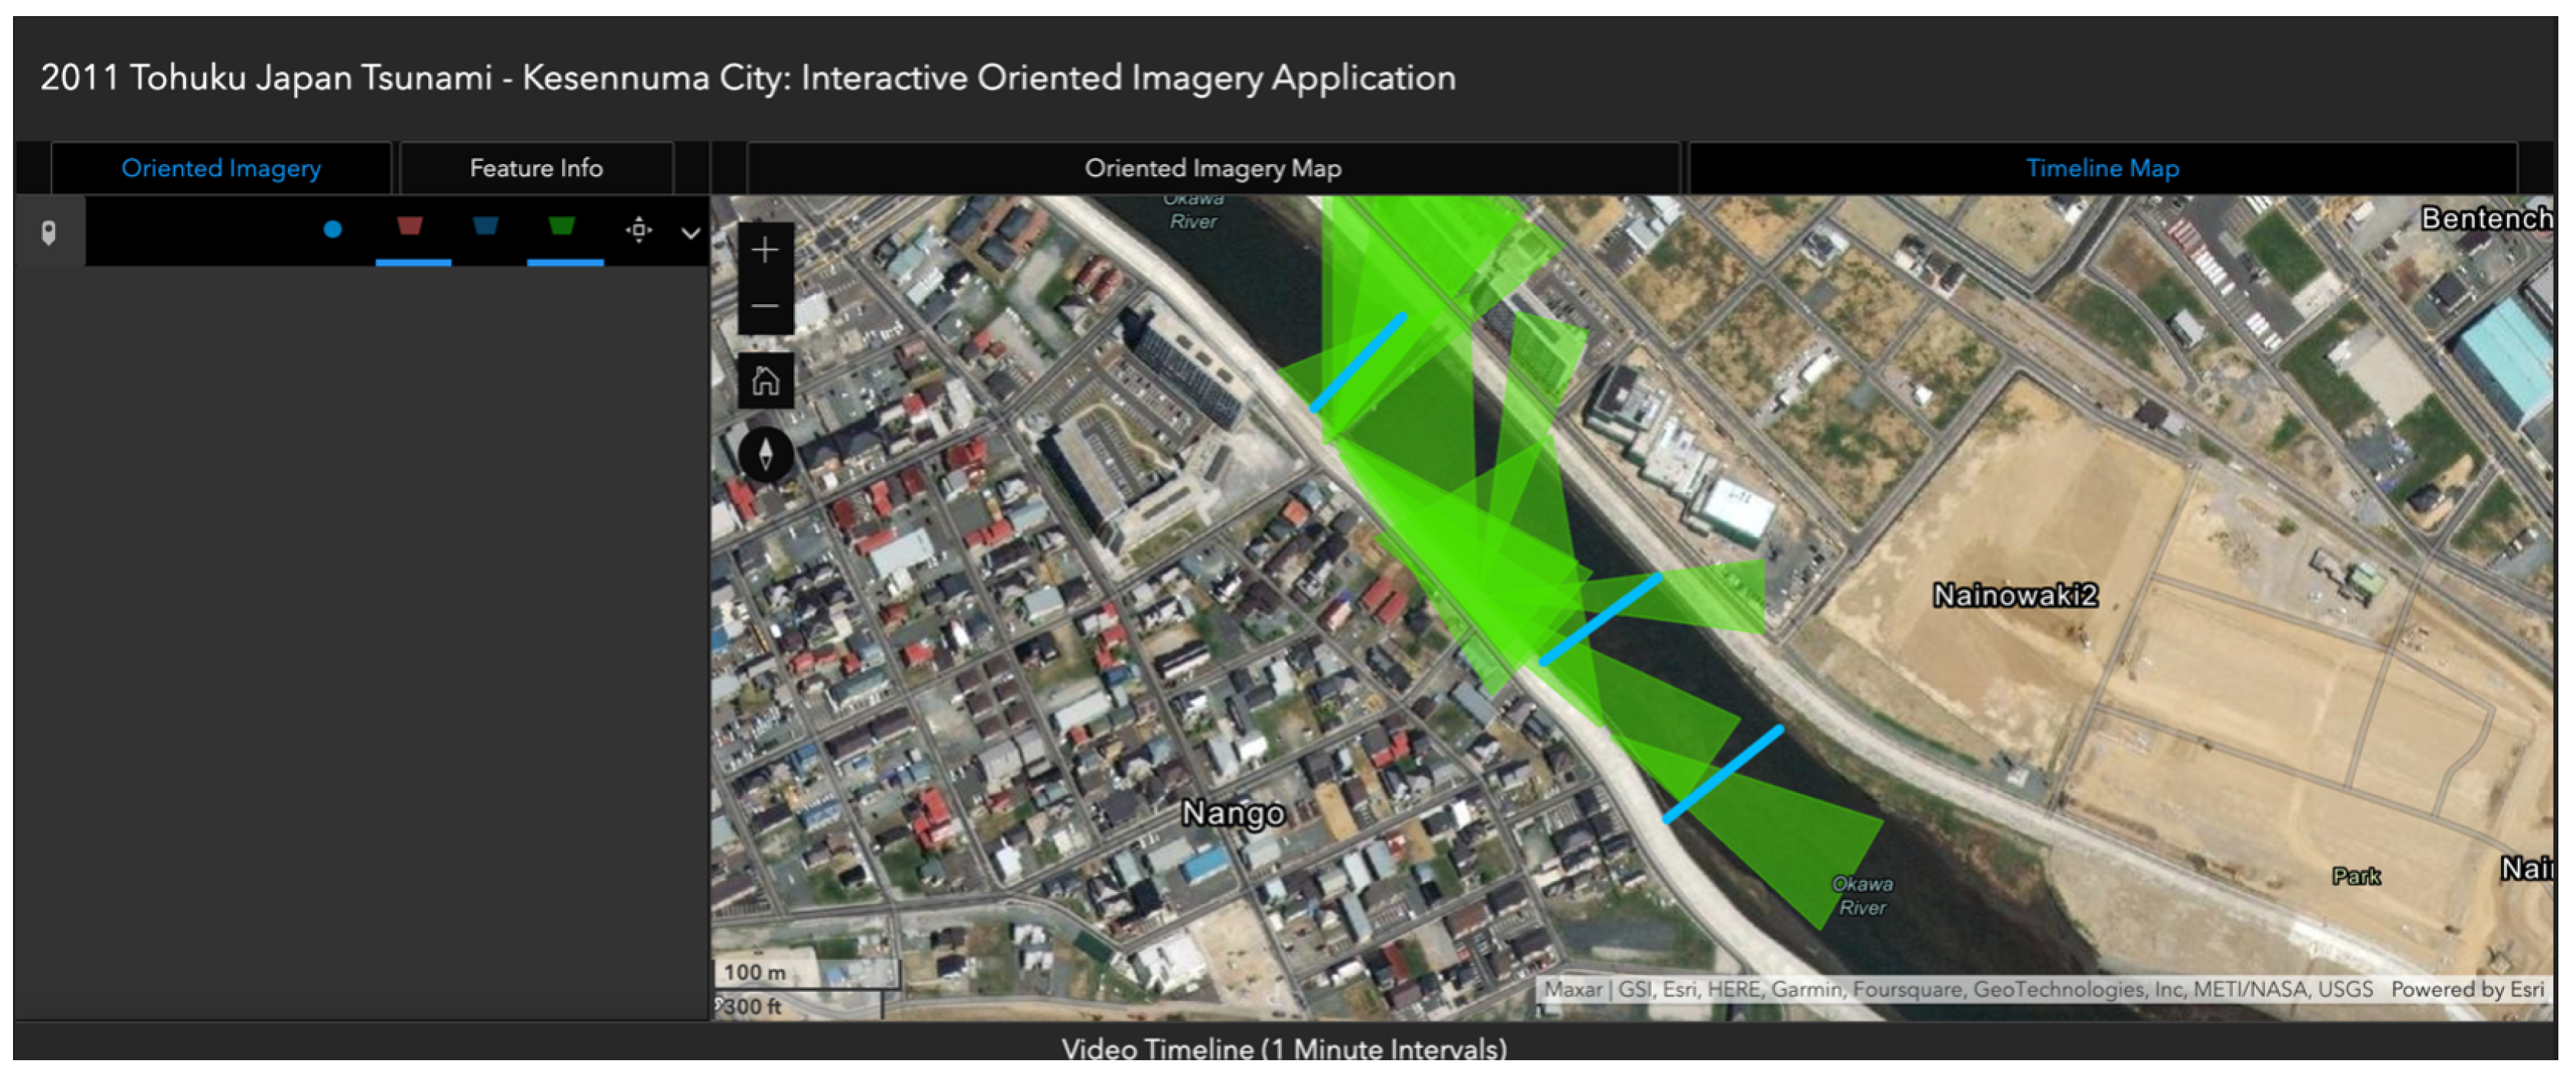Toggle the red footprint coverage button
Viewport: 2576px width, 1074px height.
(x=409, y=226)
